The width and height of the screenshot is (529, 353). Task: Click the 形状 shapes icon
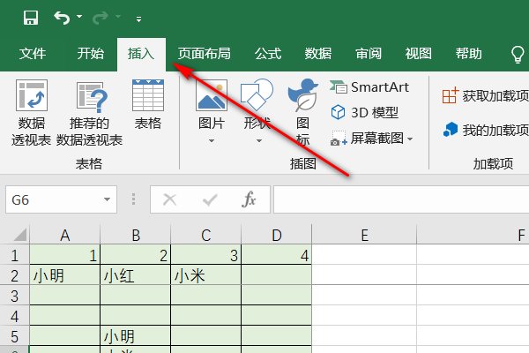[x=257, y=95]
